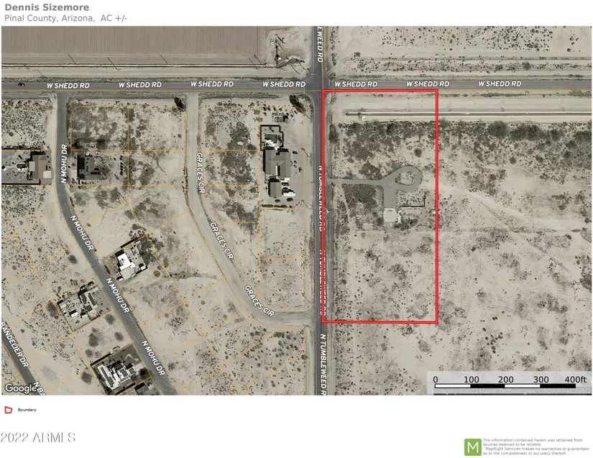Click the large house west of Tumbleweed Rd
This screenshot has height=458, width=593.
[278, 164]
